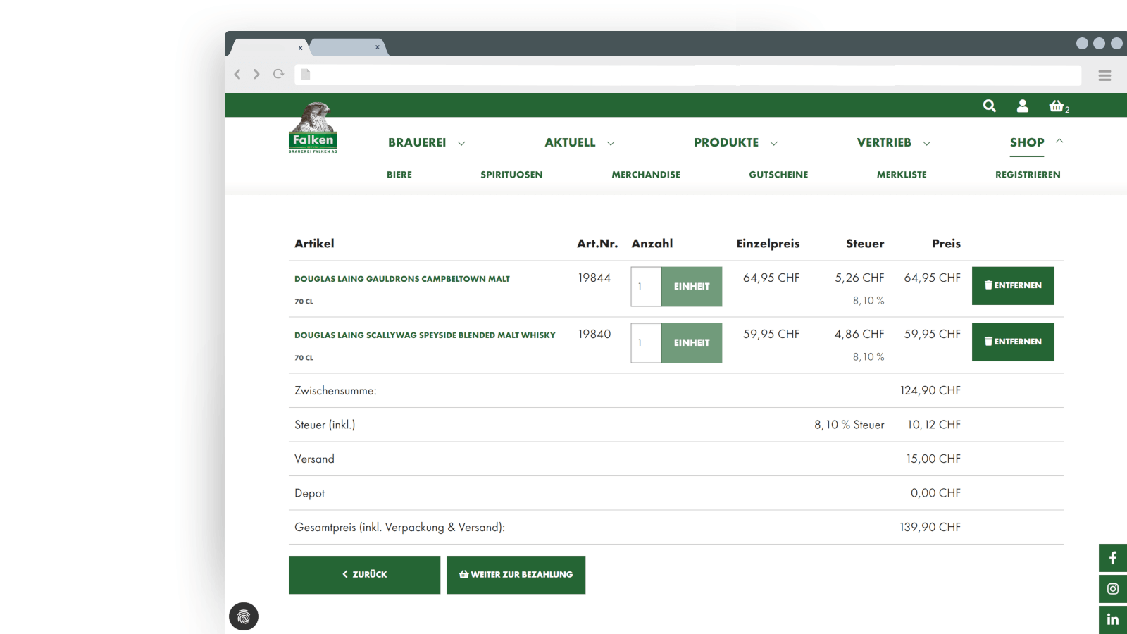
Task: Open Douglas Laing Gauldrons Campbeltown Malt
Action: (402, 279)
